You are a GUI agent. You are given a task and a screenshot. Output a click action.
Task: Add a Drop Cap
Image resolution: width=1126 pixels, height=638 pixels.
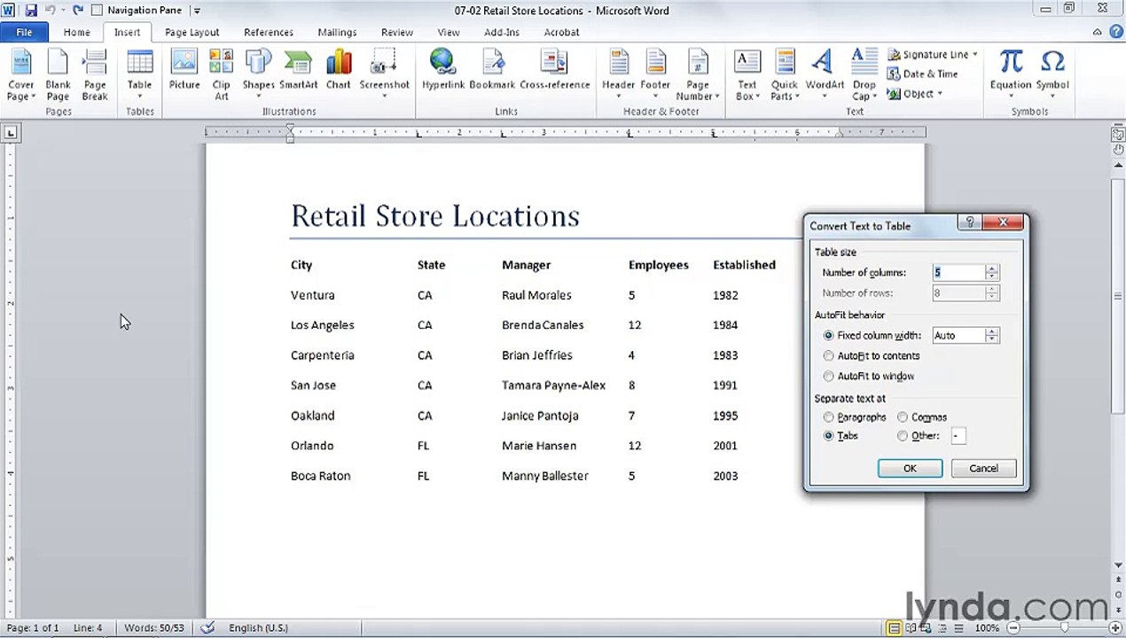click(864, 75)
